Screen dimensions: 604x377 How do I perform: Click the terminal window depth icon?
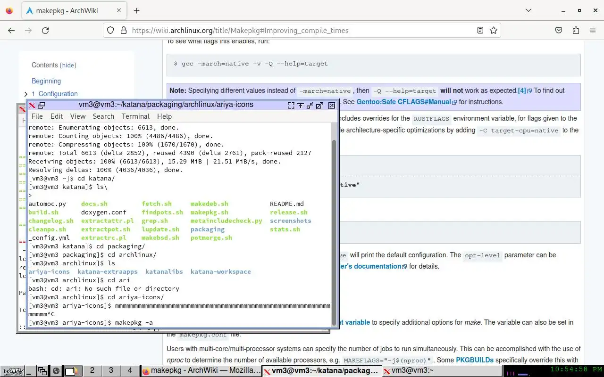pyautogui.click(x=41, y=105)
